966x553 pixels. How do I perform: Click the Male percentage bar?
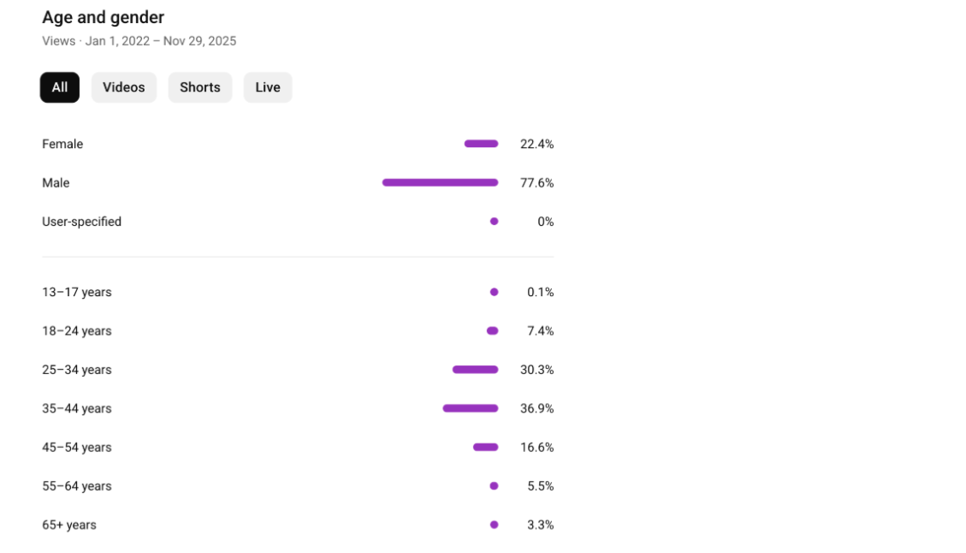(x=440, y=182)
